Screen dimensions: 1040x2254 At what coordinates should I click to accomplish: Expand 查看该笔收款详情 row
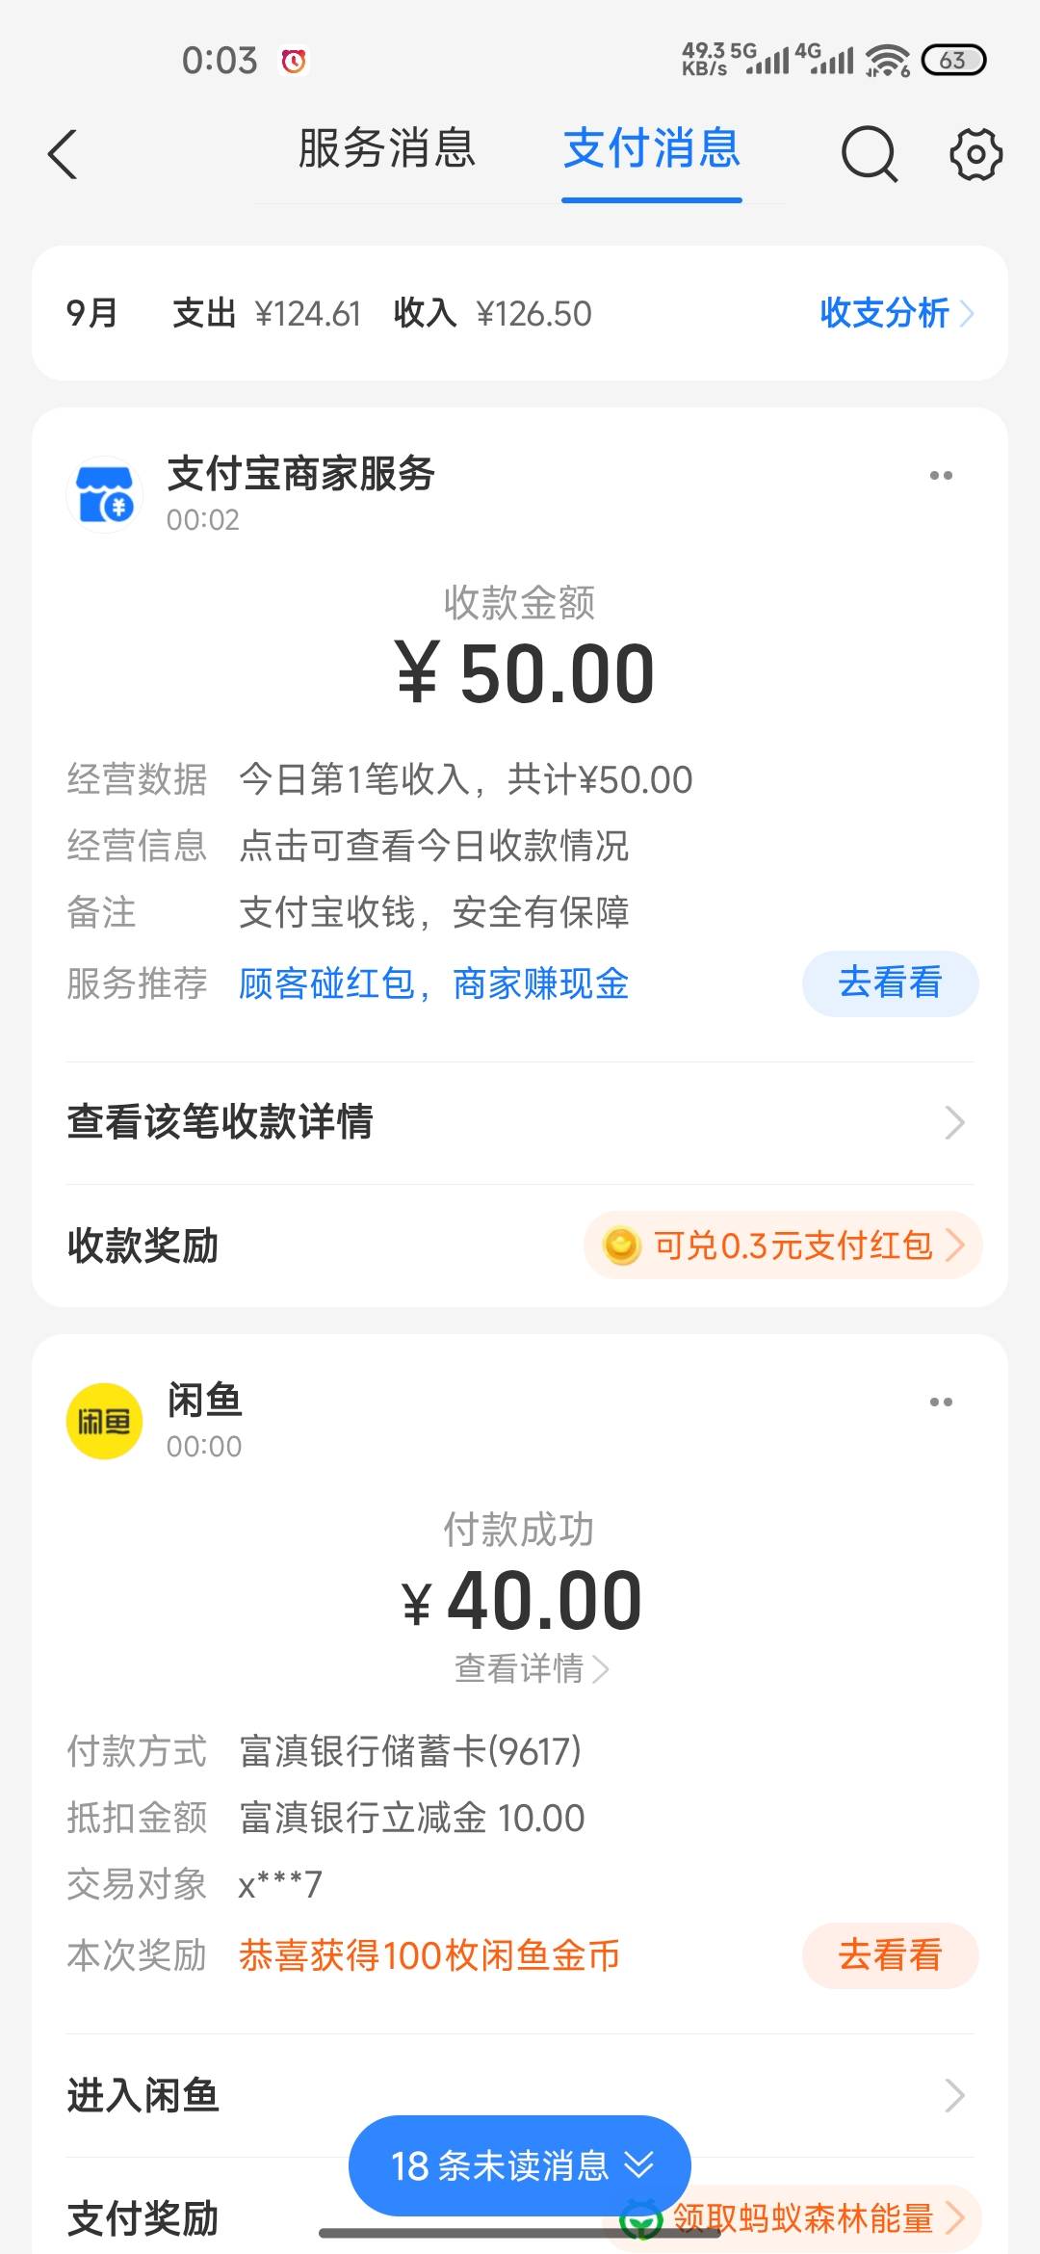point(520,1122)
